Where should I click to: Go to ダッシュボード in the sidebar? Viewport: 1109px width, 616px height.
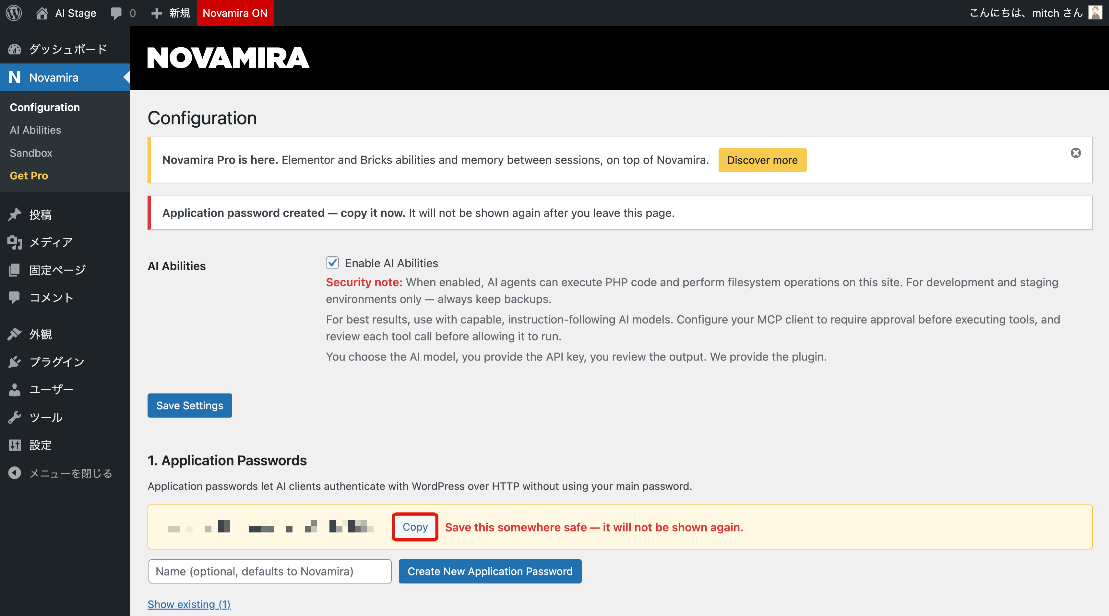coord(65,50)
